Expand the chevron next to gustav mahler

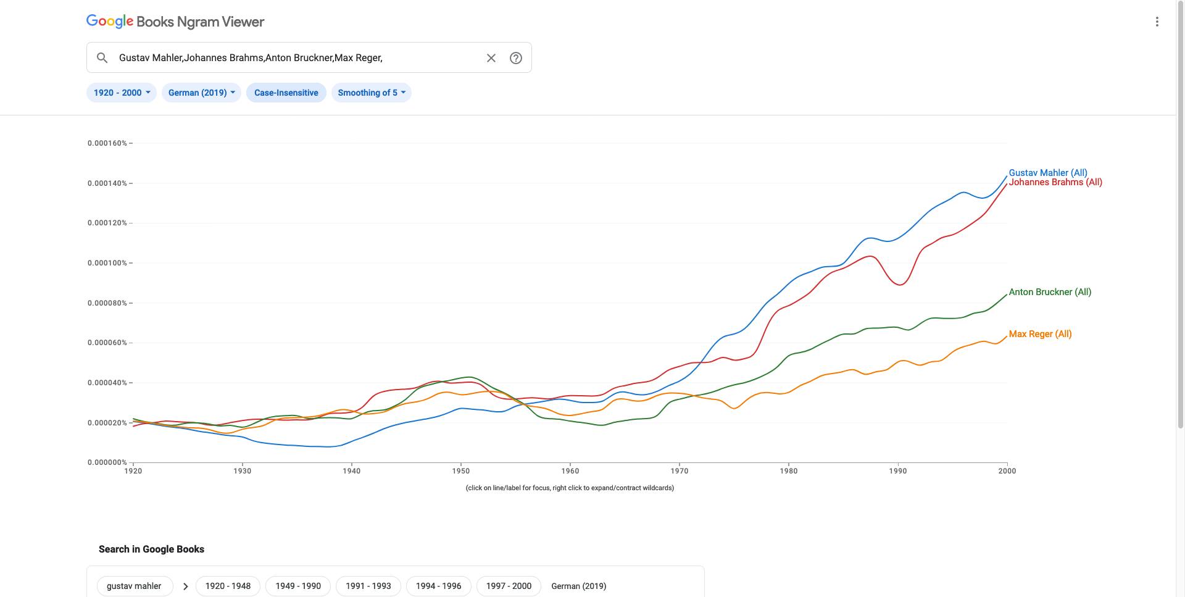(x=185, y=586)
